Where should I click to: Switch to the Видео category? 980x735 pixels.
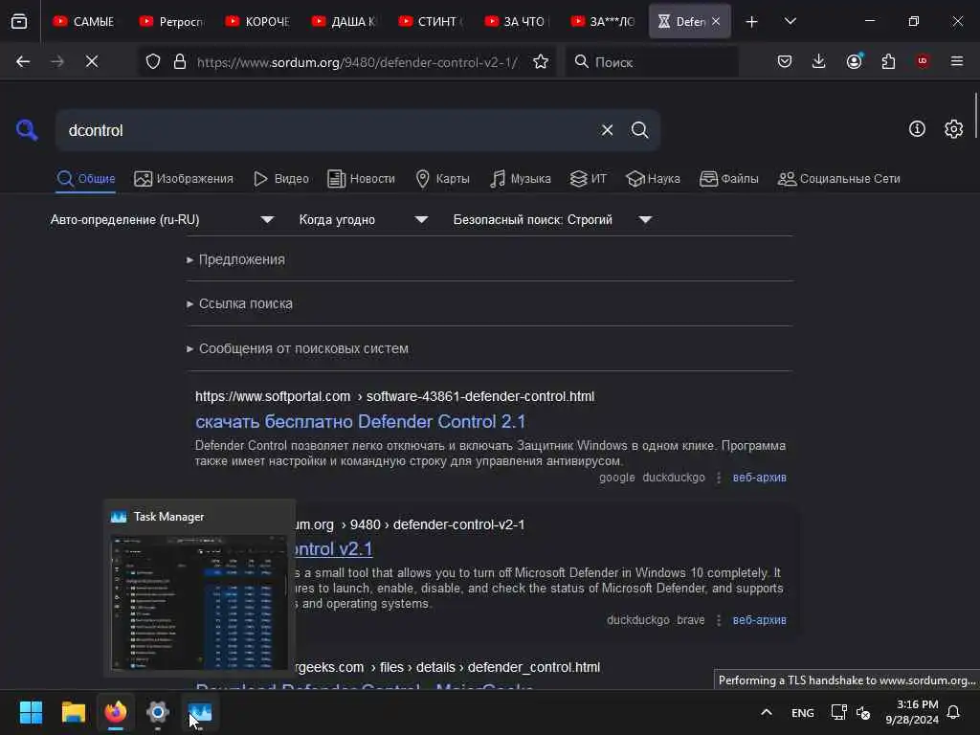pos(280,179)
